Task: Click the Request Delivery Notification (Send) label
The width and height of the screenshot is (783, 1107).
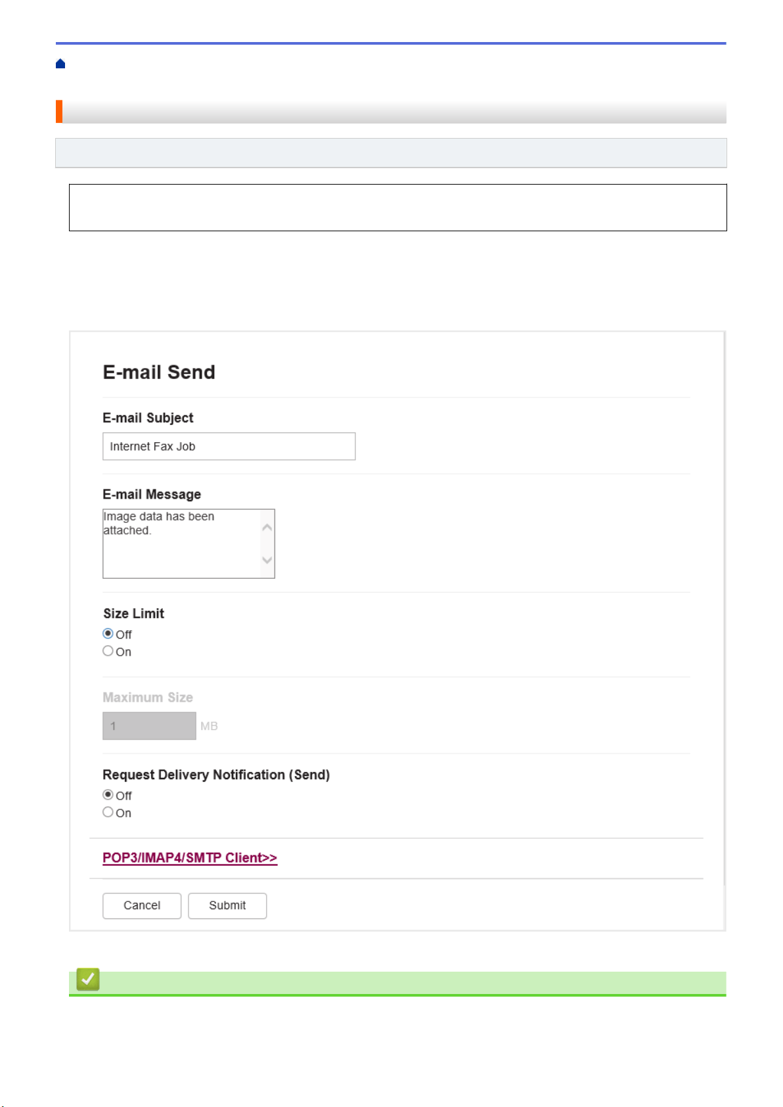Action: coord(216,775)
